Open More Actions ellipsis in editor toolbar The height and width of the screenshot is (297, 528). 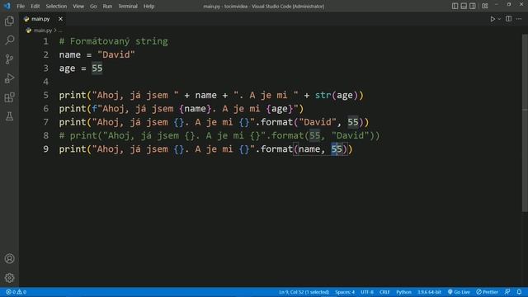pos(519,19)
